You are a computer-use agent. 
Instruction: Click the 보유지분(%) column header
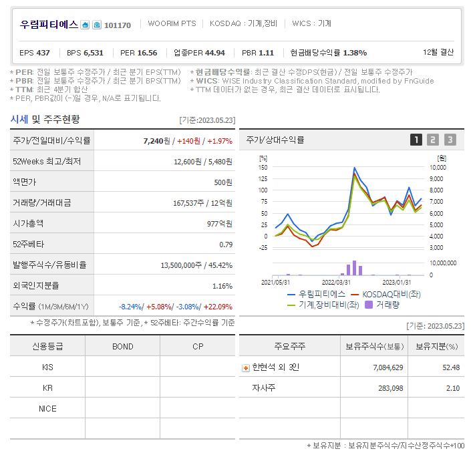point(436,346)
